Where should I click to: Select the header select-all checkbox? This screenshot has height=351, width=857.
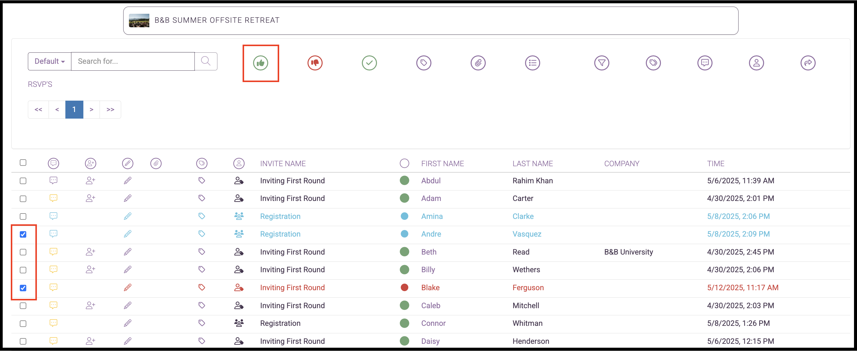click(x=23, y=163)
